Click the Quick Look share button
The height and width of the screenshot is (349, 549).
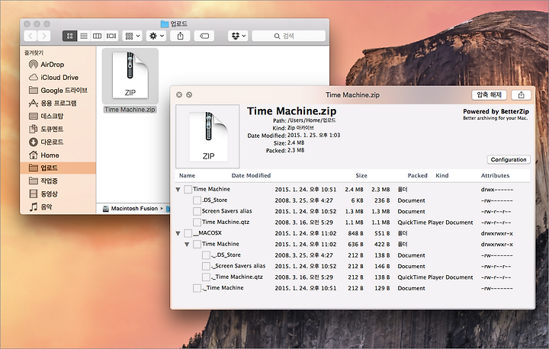pos(521,94)
